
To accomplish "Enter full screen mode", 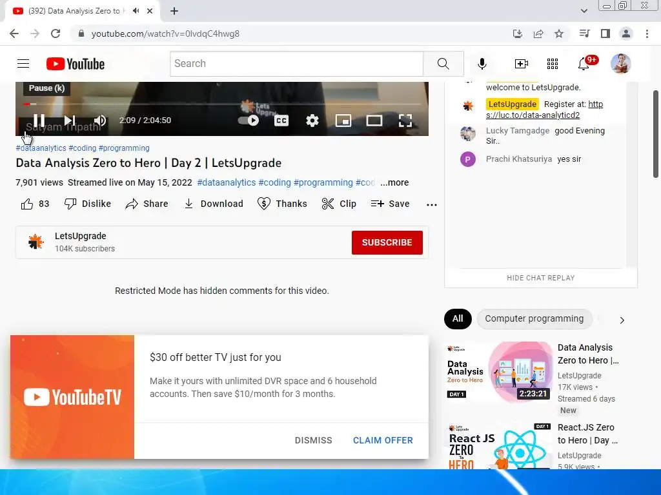I will tap(405, 121).
